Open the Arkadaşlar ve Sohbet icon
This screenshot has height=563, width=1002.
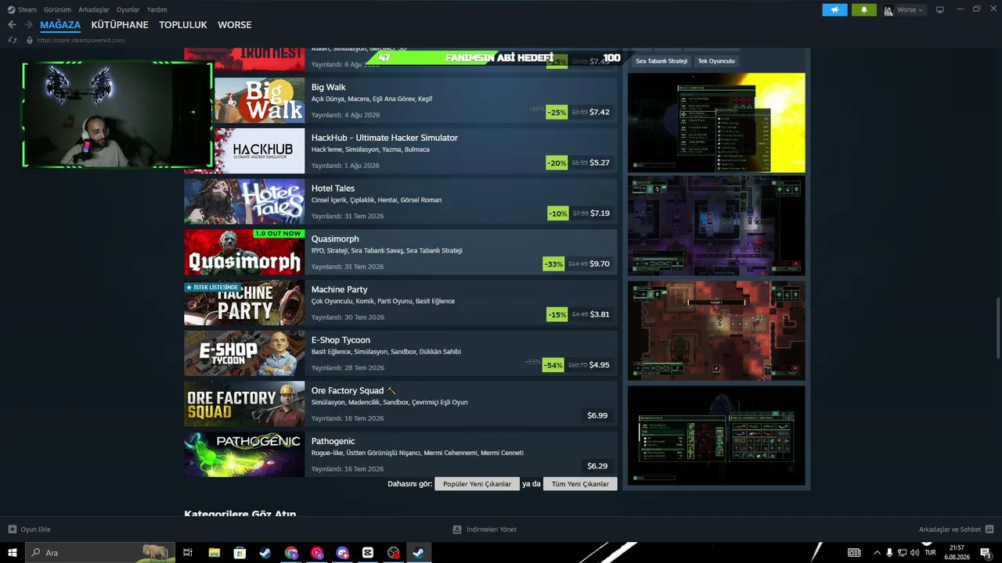click(x=989, y=529)
